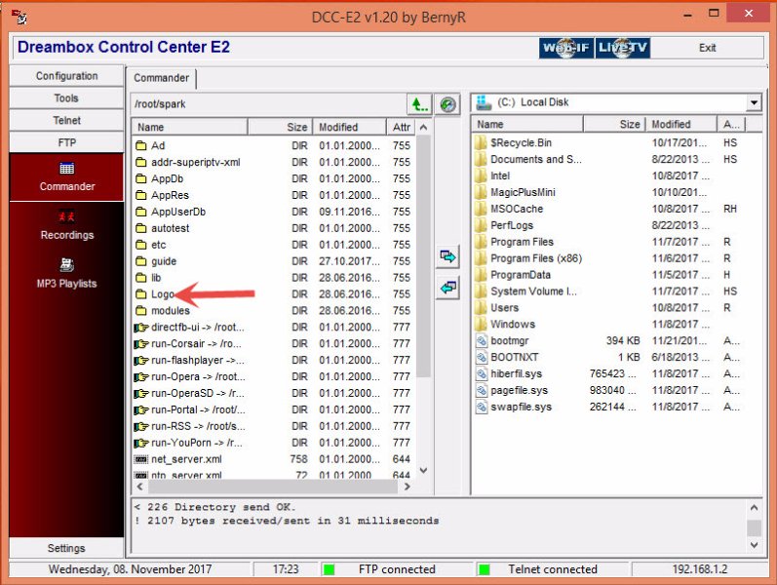This screenshot has width=777, height=585.
Task: Open the Telnet menu
Action: pyautogui.click(x=66, y=121)
